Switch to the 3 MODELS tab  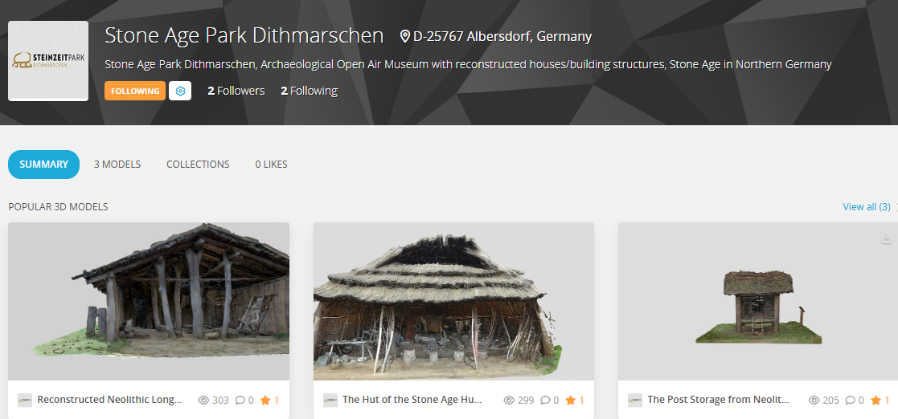click(x=117, y=165)
